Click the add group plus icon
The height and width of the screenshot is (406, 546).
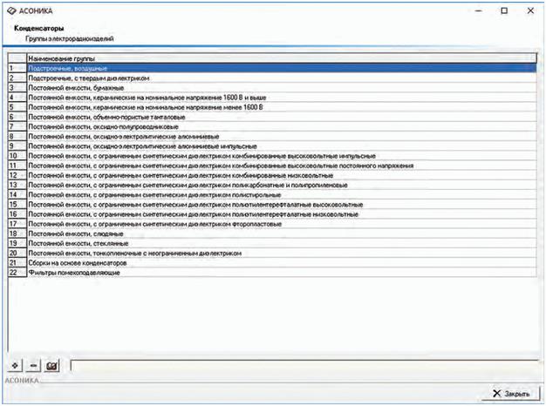[16, 366]
